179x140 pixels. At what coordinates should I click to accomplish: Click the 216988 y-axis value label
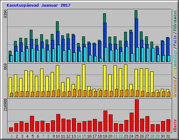(x=5, y=105)
